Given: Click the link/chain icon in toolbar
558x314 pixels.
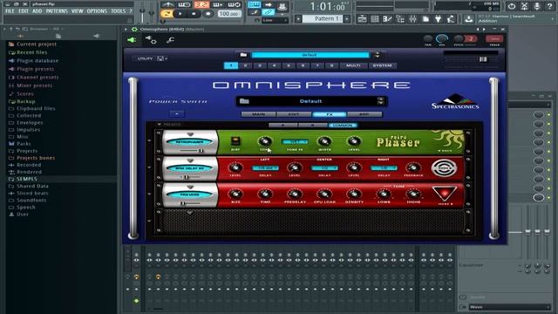Looking at the screenshot, I should [x=268, y=12].
